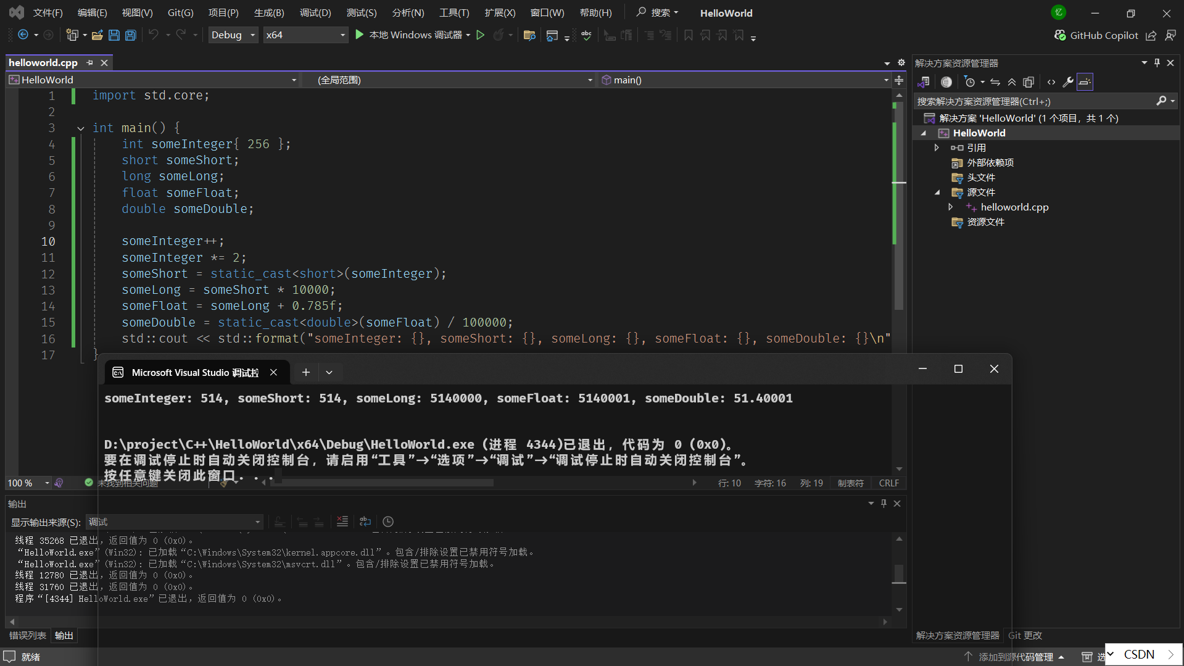Open the main() member dropdown
The image size is (1184, 666).
tap(744, 80)
